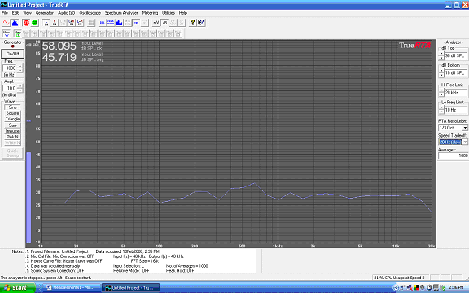This screenshot has height=293, width=469.
Task: Increase the generator Freq stepper value
Action: [x=20, y=66]
